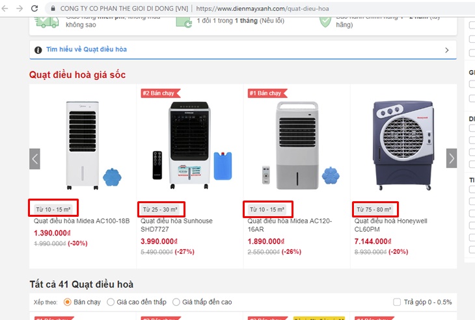Click the #2 Bán chạy badge
475x320 pixels.
point(161,93)
